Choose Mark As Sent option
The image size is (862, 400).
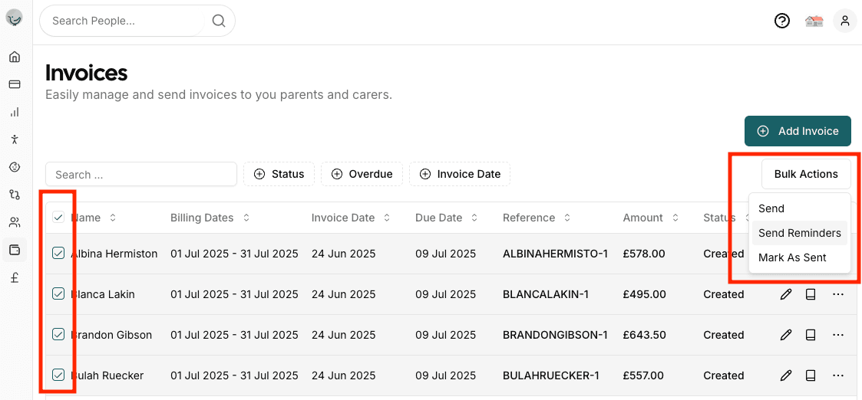click(x=792, y=257)
